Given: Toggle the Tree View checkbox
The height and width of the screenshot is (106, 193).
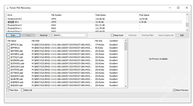Looking at the screenshot, I should pos(8,90).
